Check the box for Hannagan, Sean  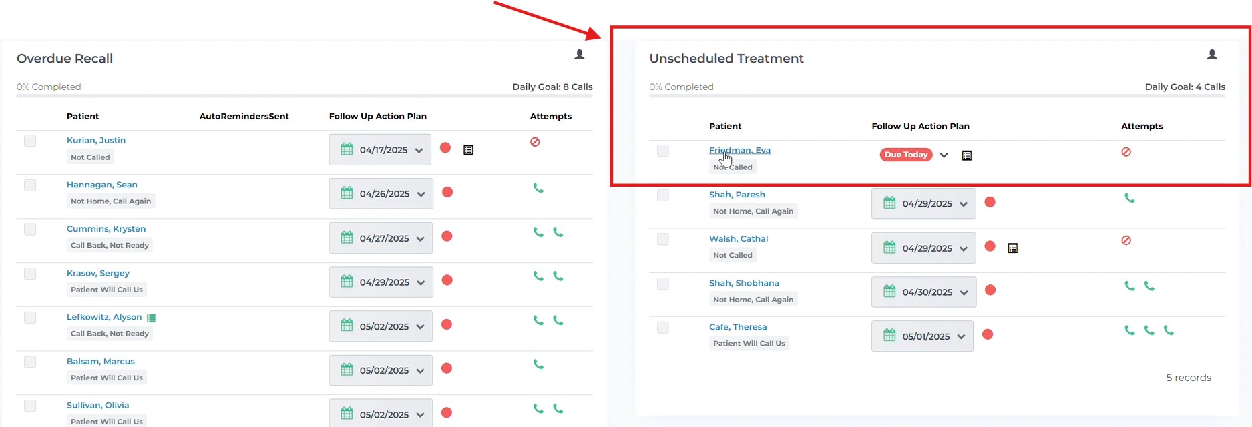tap(30, 185)
